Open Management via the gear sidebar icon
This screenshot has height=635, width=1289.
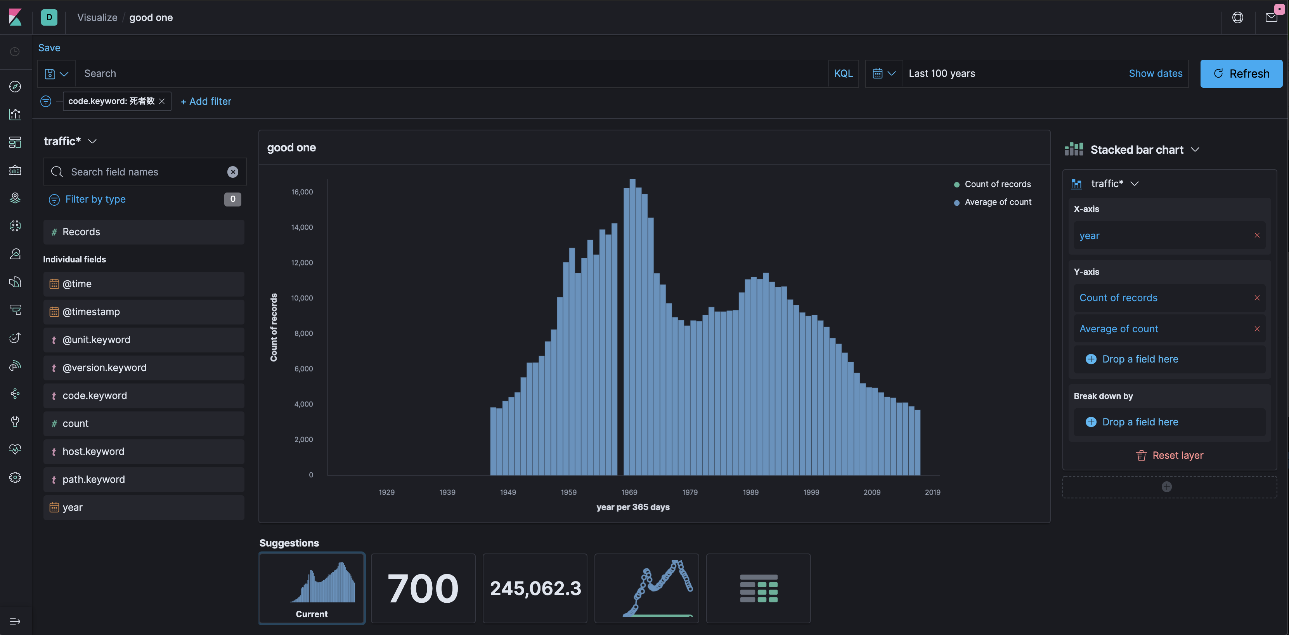[15, 477]
